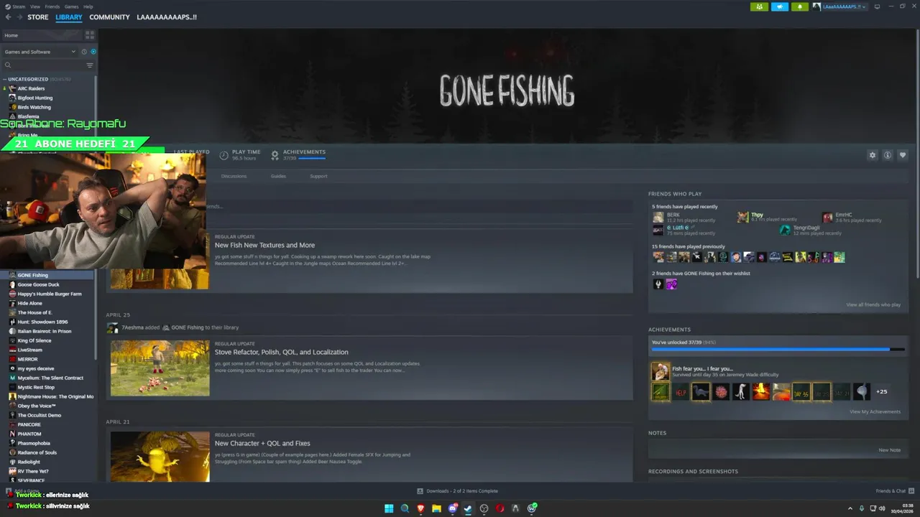The width and height of the screenshot is (920, 517).
Task: Open the red Opera taskbar icon
Action: (x=500, y=508)
